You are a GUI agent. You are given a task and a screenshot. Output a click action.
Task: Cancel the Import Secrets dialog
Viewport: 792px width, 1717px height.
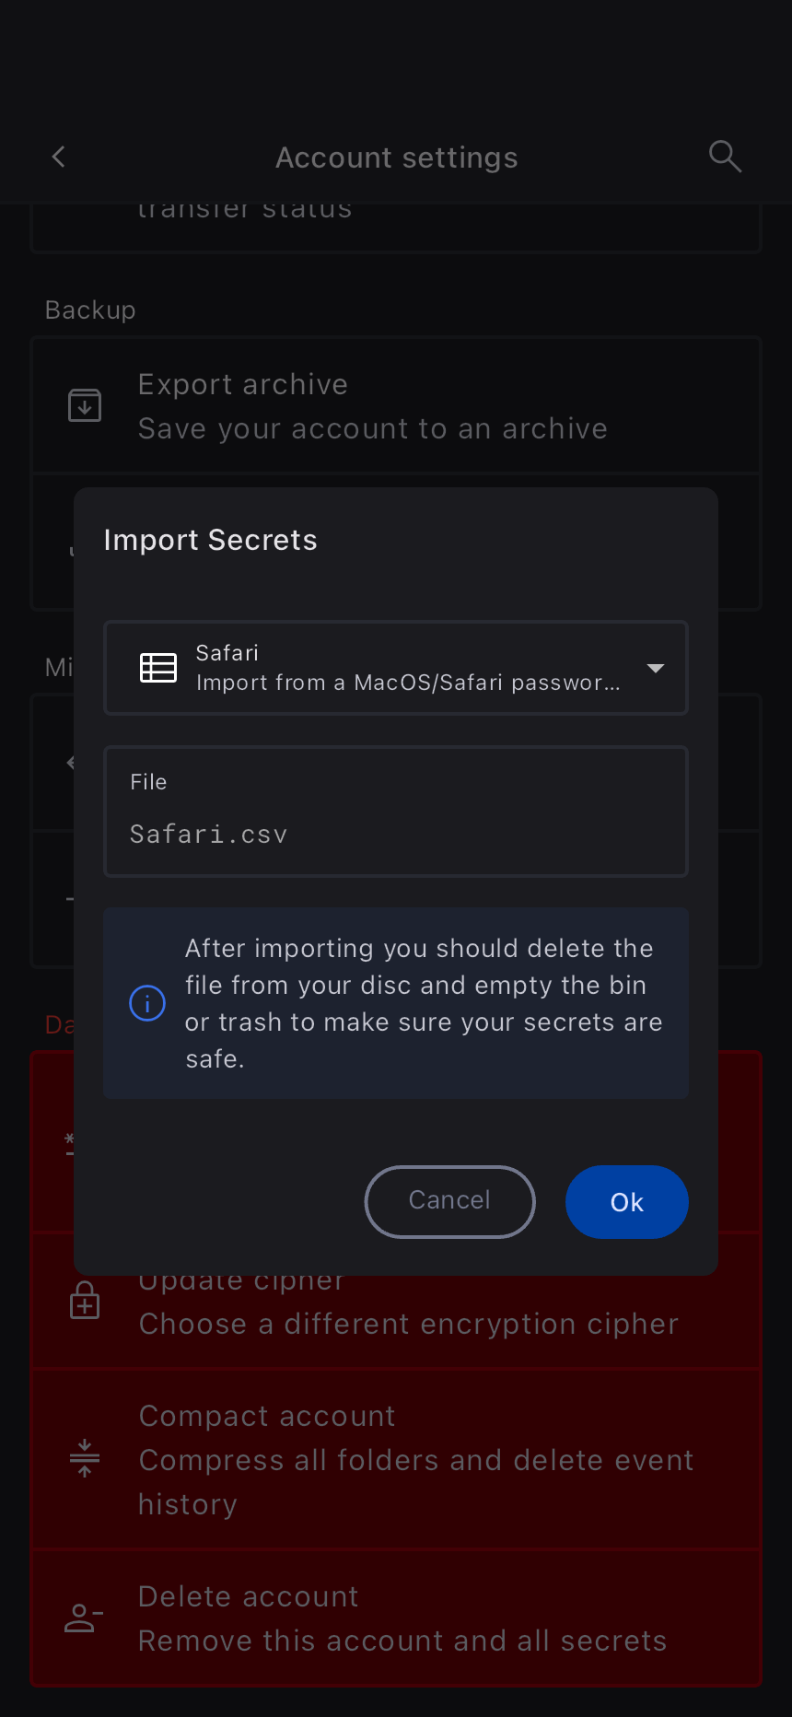click(x=449, y=1201)
